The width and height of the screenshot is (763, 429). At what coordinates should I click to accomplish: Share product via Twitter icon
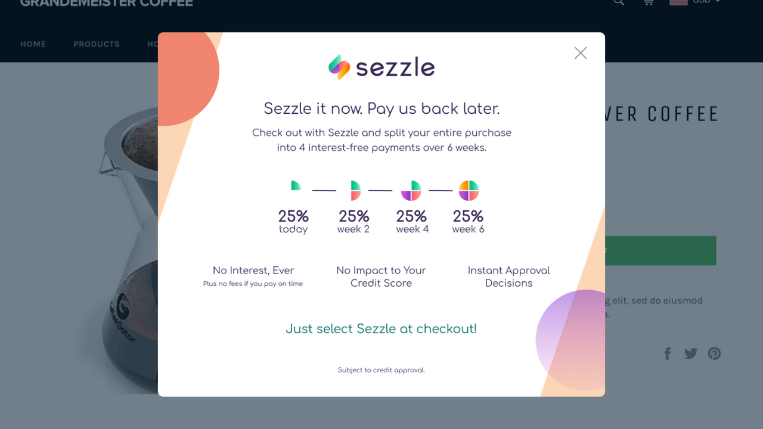click(x=691, y=353)
